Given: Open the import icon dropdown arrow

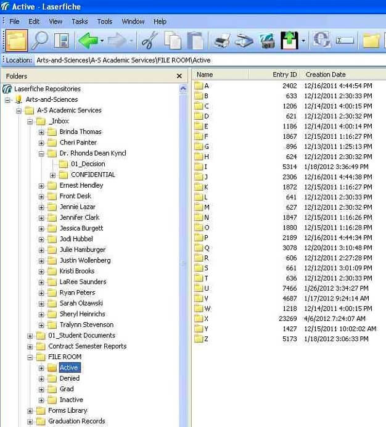Looking at the screenshot, I should coord(303,41).
